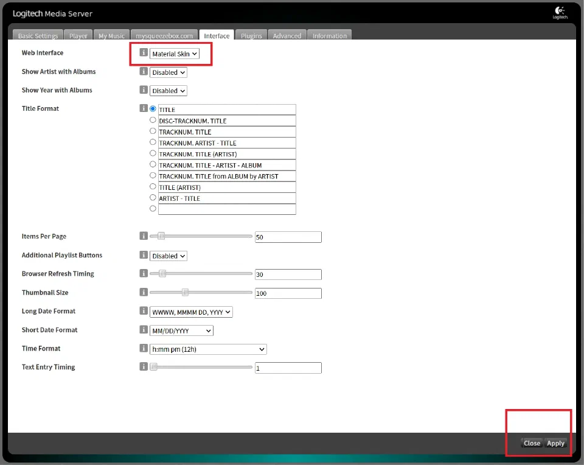
Task: Open the Information tab
Action: 330,35
